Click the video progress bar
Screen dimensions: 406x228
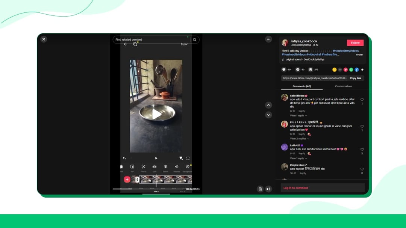click(149, 189)
